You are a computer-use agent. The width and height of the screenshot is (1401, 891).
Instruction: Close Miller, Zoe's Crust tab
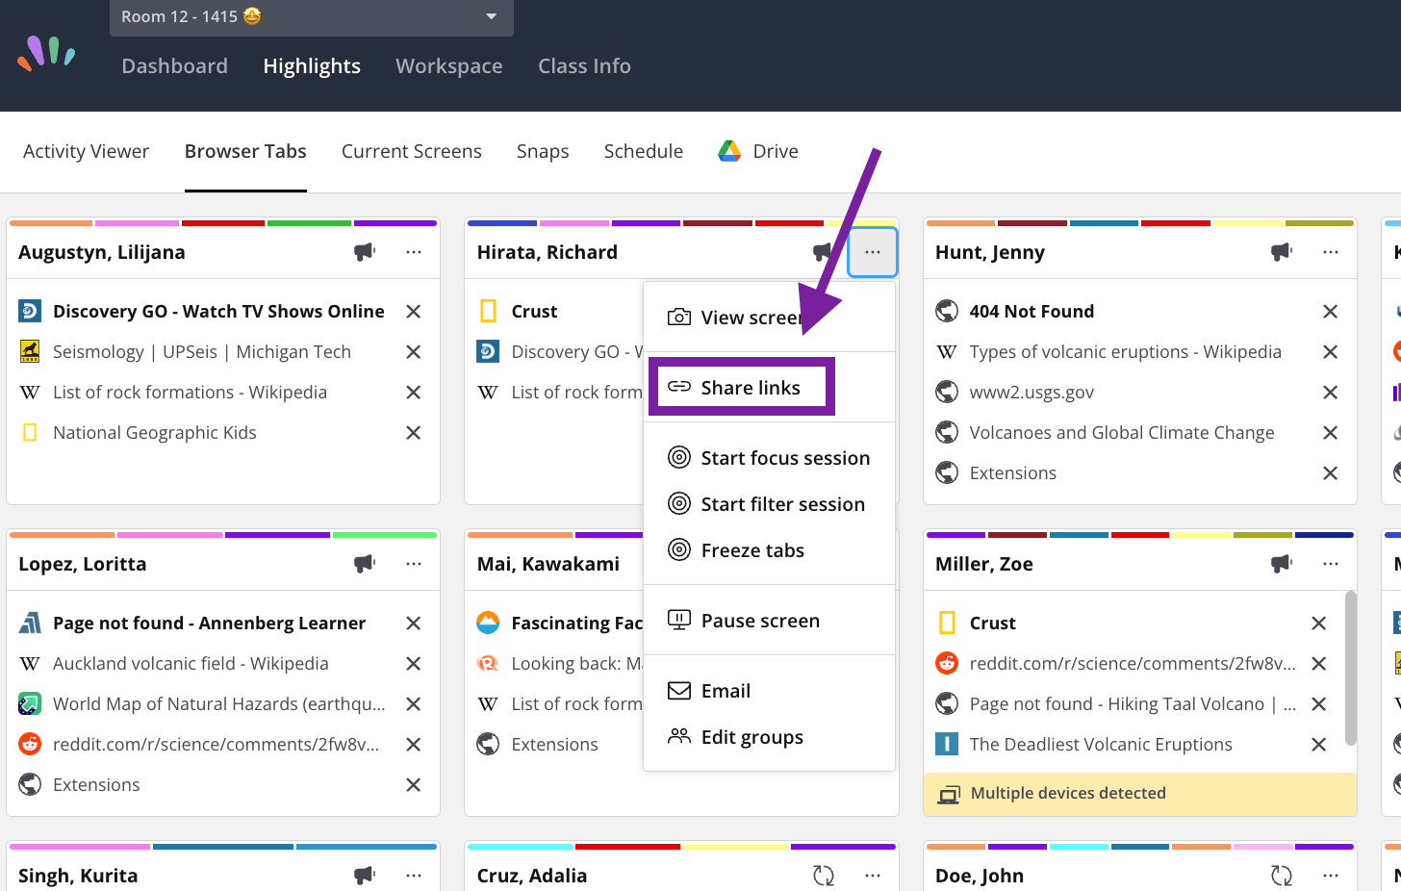(1319, 624)
